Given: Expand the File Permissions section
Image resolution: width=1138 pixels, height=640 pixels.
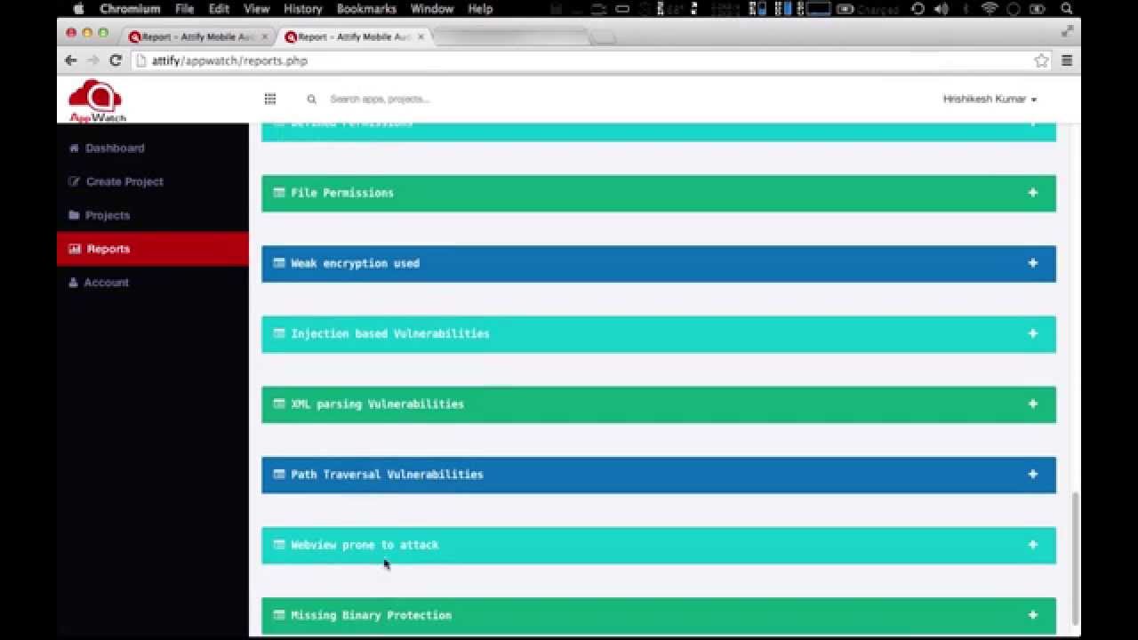Looking at the screenshot, I should (x=1033, y=193).
